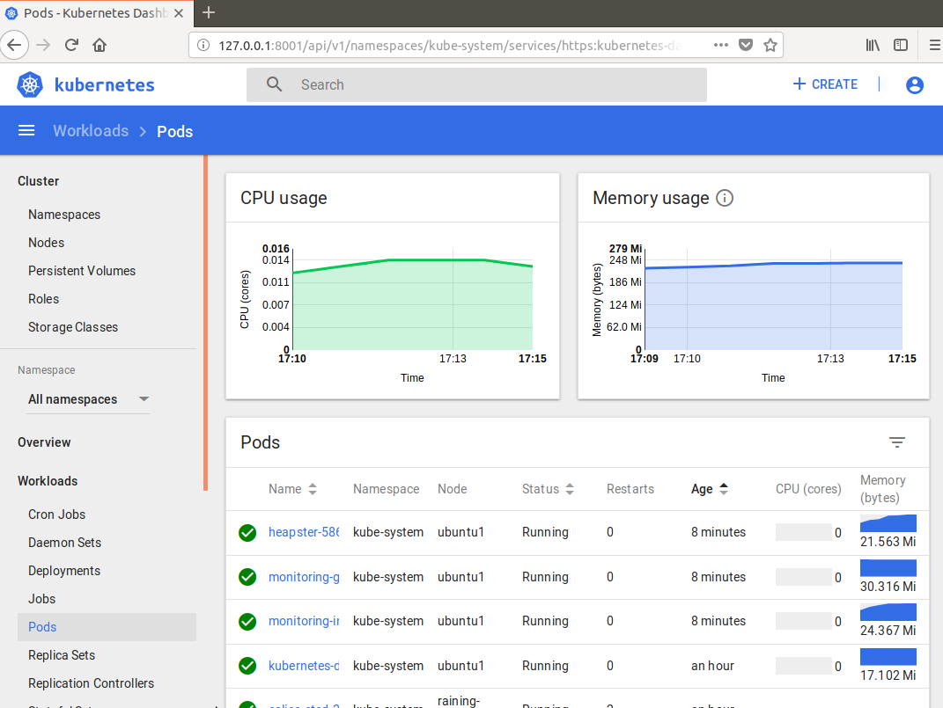Click kubernetes-d CPU cores usage bar
Viewport: 943px width, 708px height.
tap(804, 666)
